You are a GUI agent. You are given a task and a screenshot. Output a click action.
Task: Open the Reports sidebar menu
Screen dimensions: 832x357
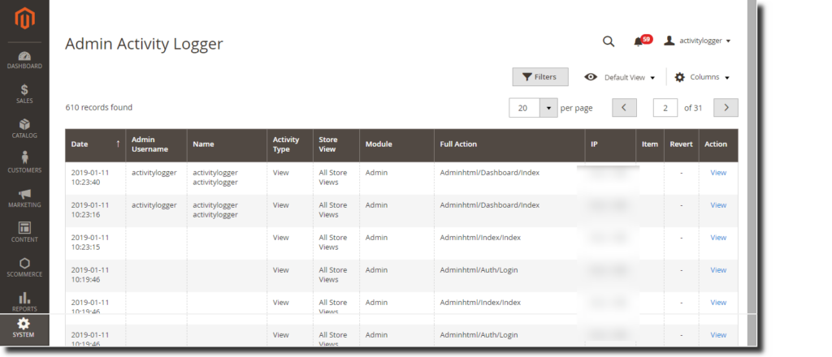pos(24,302)
